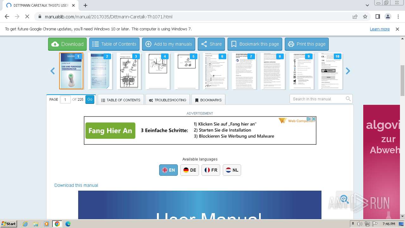Screen dimensions: 405x228
Task: Click the zoom magnifier on manual page
Action: pyautogui.click(x=344, y=199)
